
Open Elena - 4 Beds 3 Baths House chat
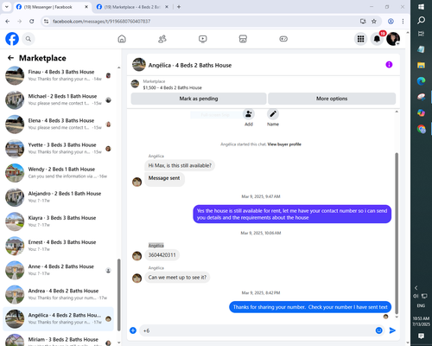click(59, 125)
